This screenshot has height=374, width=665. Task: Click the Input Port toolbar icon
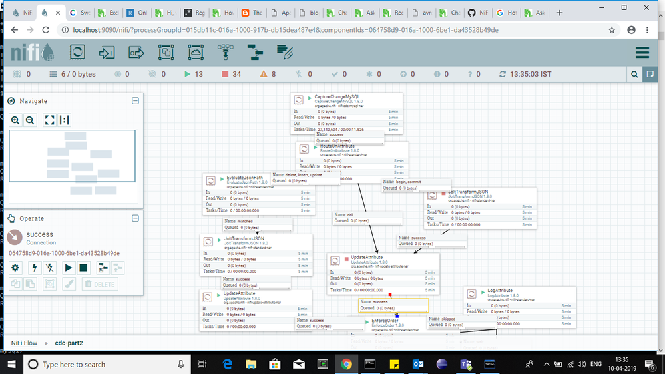click(x=107, y=53)
